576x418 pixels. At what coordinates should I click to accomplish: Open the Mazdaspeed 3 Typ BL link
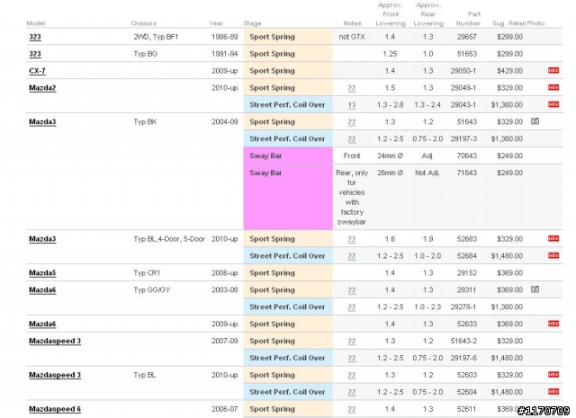[55, 375]
